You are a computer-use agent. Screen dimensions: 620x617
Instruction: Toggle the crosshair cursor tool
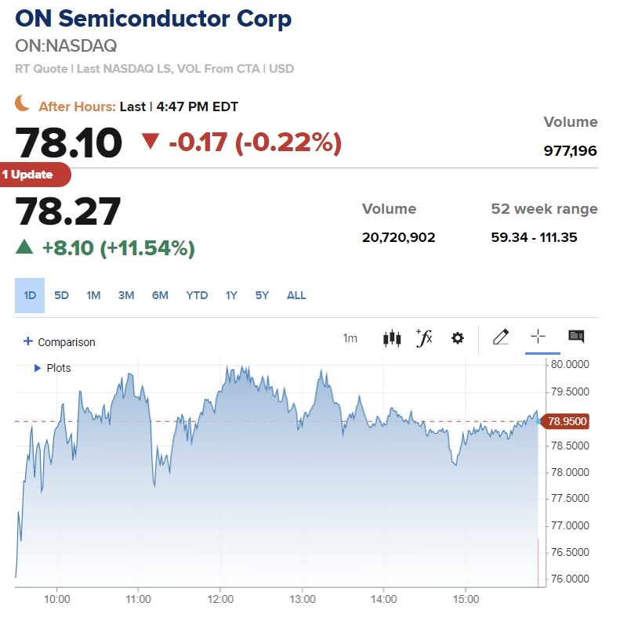(x=538, y=337)
